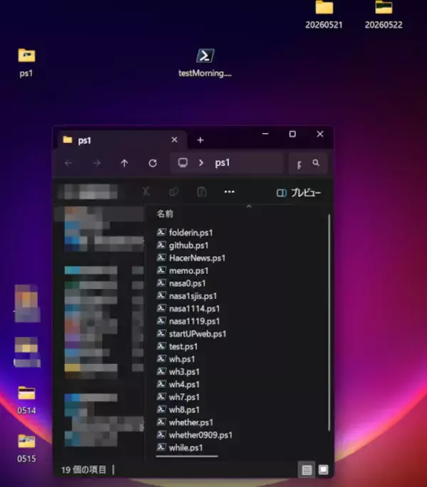Screen dimensions: 427x487
Task: Maximize the ps1 Explorer window
Action: coord(292,134)
